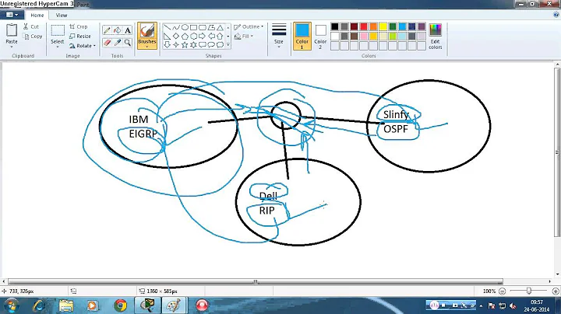This screenshot has width=561, height=314.
Task: Click the Resize button
Action: (x=80, y=36)
